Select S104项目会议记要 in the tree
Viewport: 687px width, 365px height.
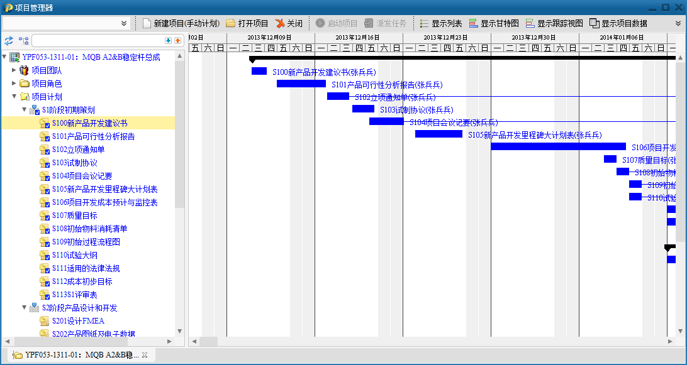click(82, 175)
